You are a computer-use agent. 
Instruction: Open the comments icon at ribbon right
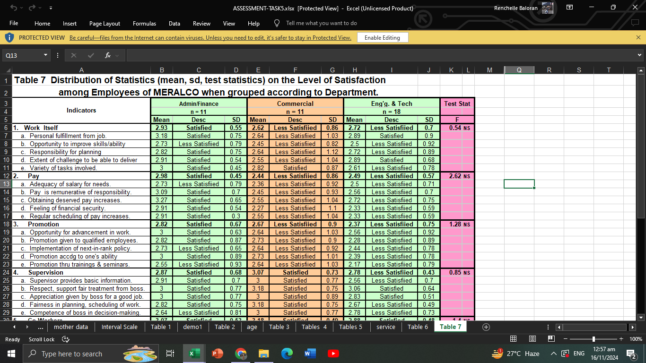635,23
